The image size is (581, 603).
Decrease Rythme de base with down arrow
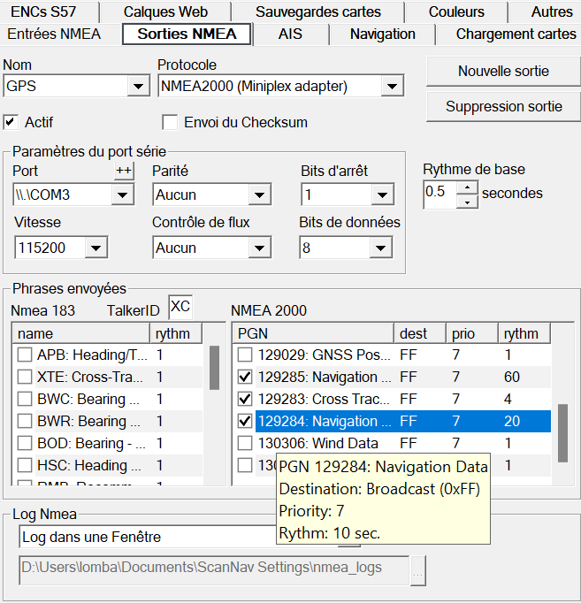pos(468,202)
